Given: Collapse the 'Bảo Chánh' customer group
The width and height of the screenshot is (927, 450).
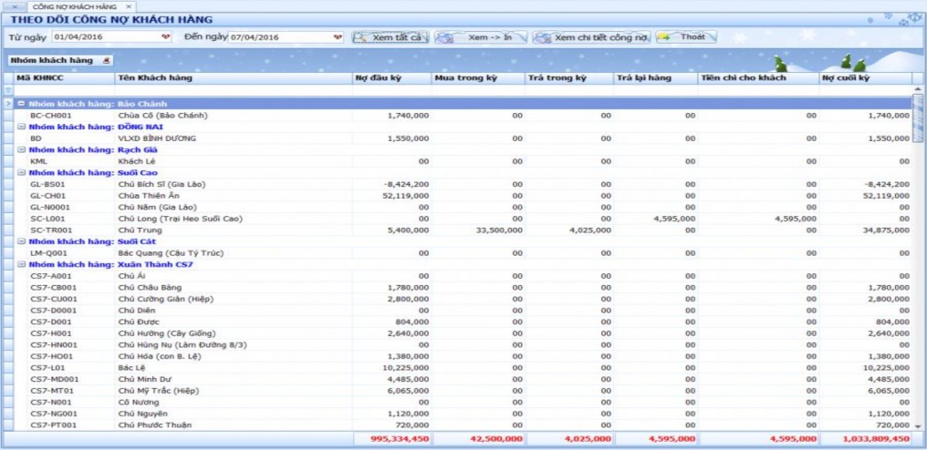Looking at the screenshot, I should click(x=21, y=104).
